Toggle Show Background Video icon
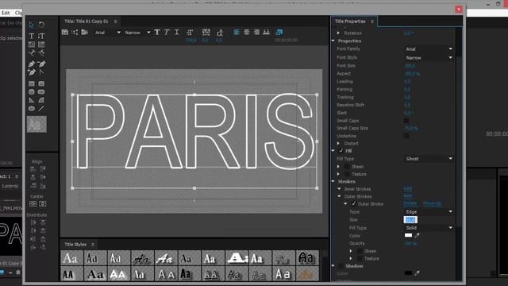Image resolution: width=508 pixels, height=286 pixels. point(279,32)
